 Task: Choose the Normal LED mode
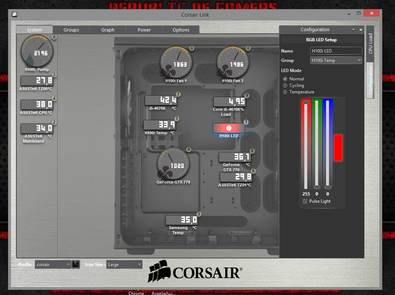pyautogui.click(x=285, y=79)
